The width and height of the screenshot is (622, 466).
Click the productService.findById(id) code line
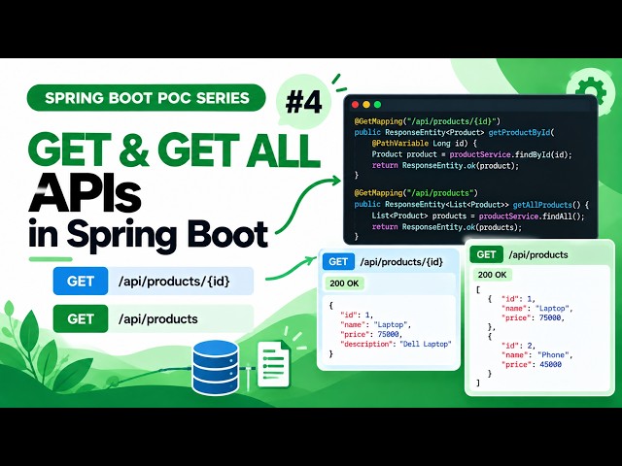471,154
